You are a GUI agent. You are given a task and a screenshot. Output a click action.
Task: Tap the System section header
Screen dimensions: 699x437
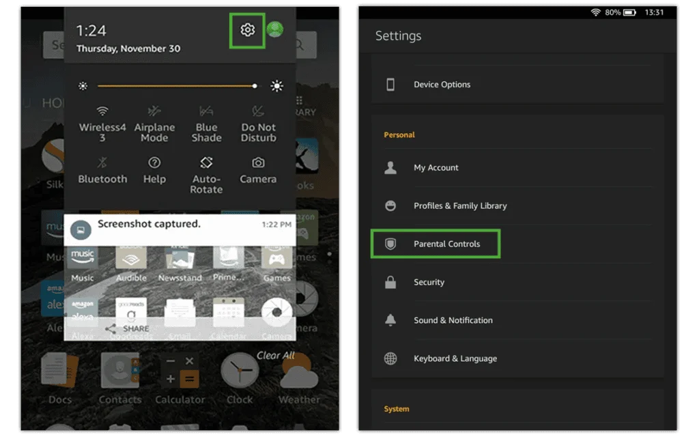click(x=397, y=409)
